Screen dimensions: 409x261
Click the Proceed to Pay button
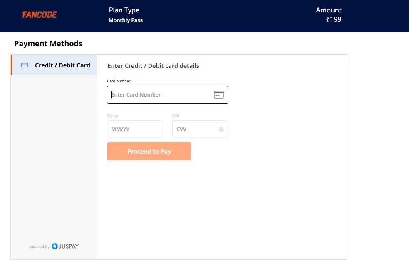pos(149,152)
